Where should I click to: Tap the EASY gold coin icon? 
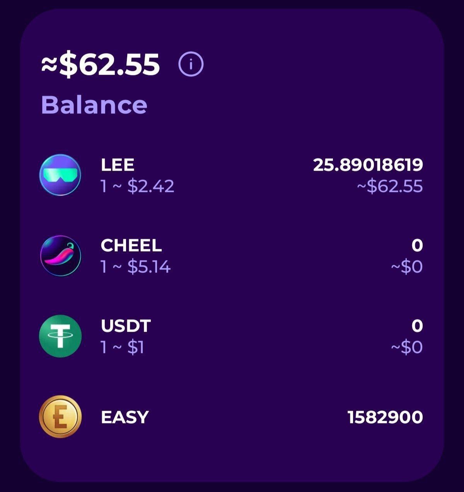(x=61, y=417)
